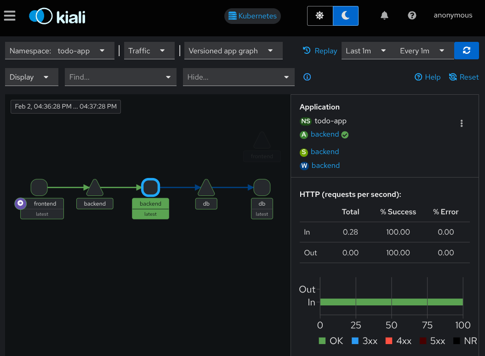Select the db service triangle node
Image resolution: width=485 pixels, height=356 pixels.
pyautogui.click(x=206, y=188)
